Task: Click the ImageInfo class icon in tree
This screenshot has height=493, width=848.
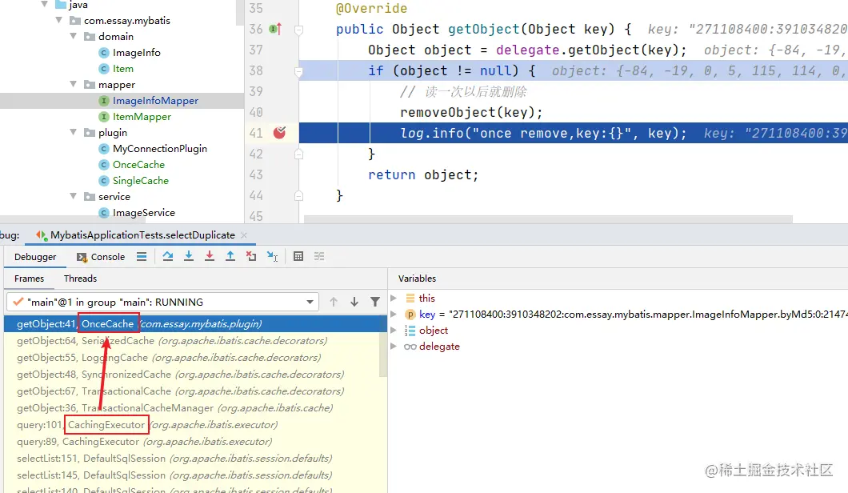Action: pyautogui.click(x=104, y=53)
